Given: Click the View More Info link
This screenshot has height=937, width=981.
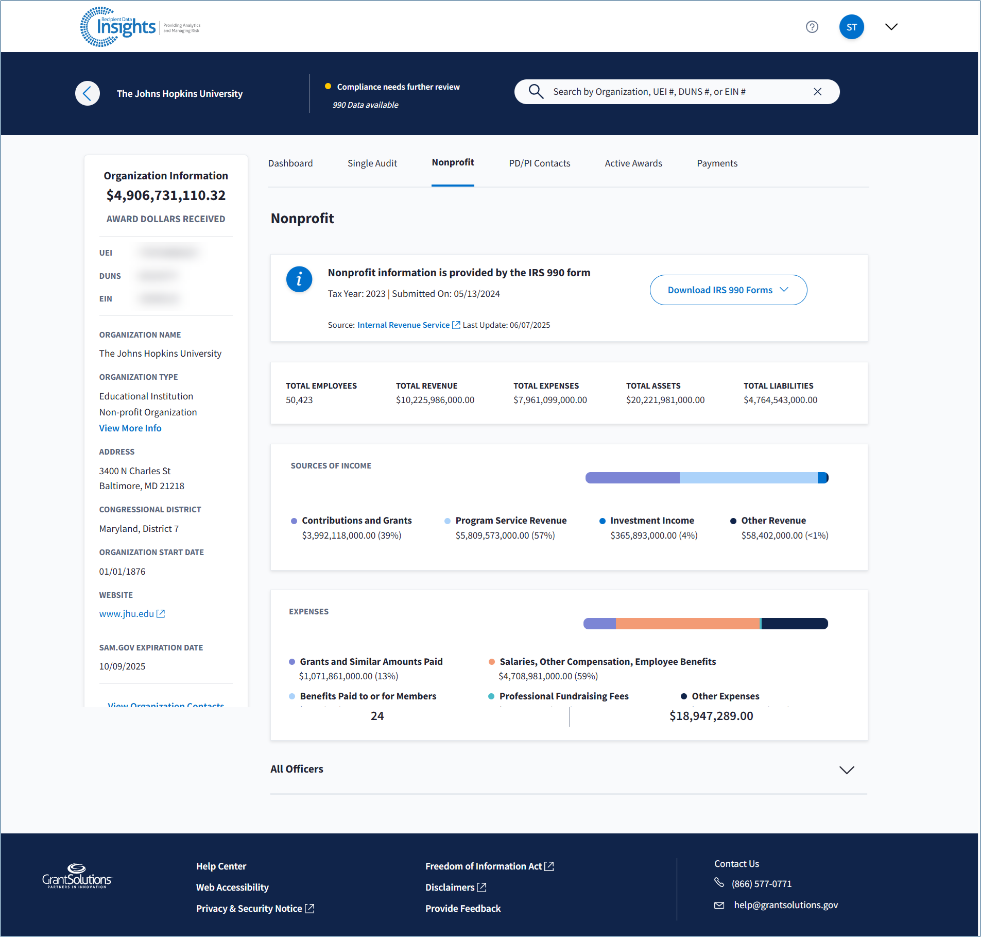Looking at the screenshot, I should point(130,428).
